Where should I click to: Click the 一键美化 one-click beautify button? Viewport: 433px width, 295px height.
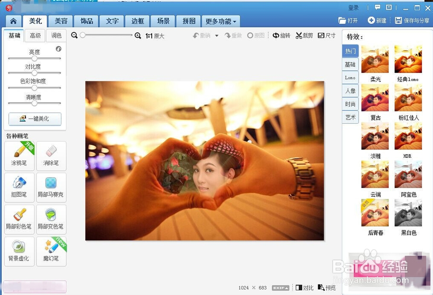tap(35, 119)
